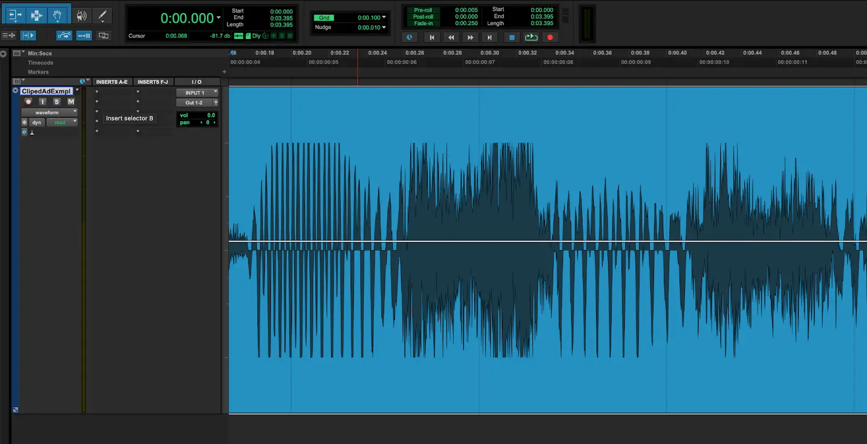Select the Pencil tool

tap(102, 16)
